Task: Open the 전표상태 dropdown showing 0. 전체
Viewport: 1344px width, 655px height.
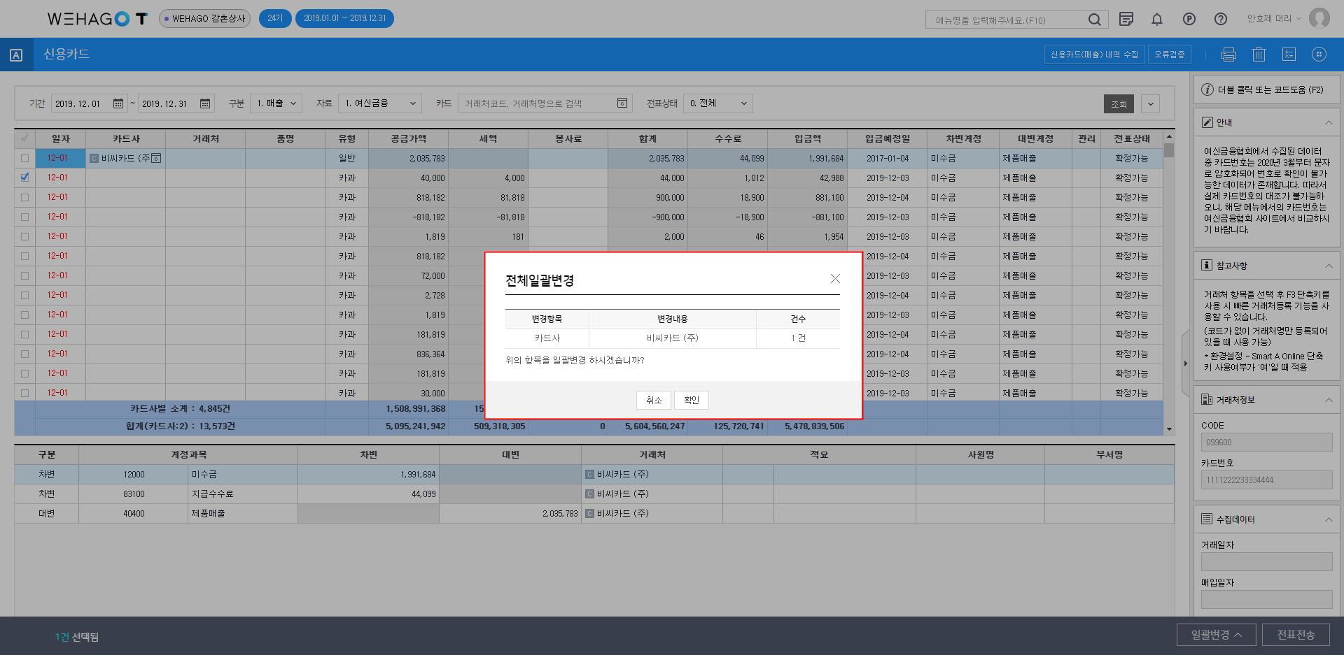Action: click(x=717, y=103)
